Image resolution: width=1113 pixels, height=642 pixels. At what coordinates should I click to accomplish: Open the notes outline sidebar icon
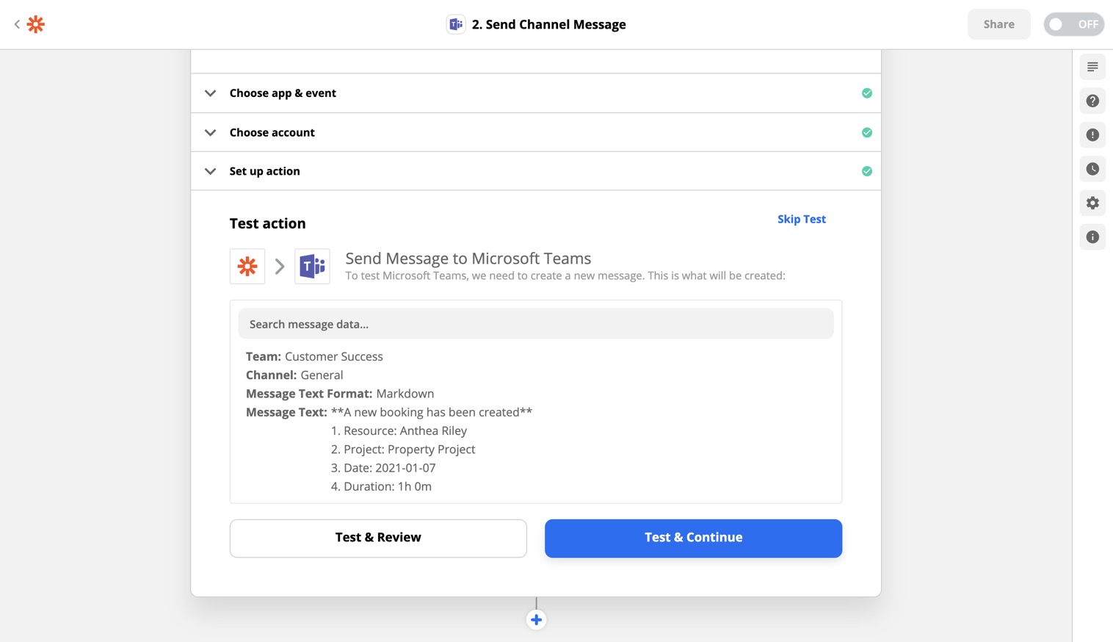tap(1092, 67)
